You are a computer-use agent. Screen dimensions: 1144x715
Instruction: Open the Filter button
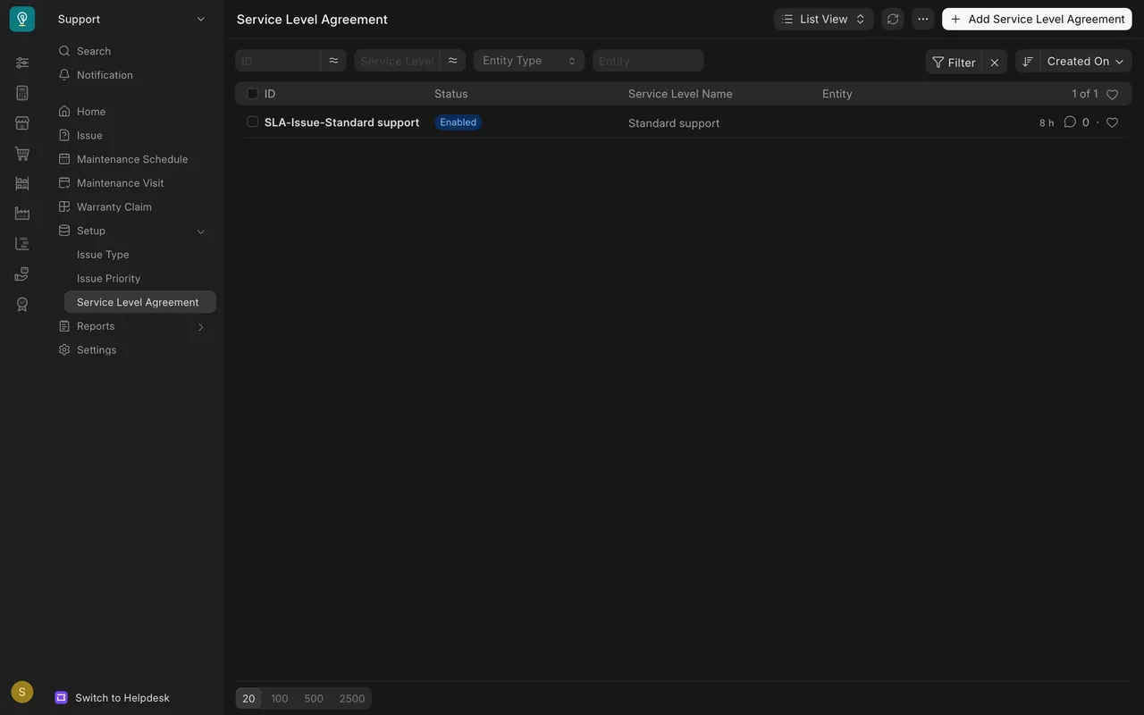pyautogui.click(x=954, y=62)
